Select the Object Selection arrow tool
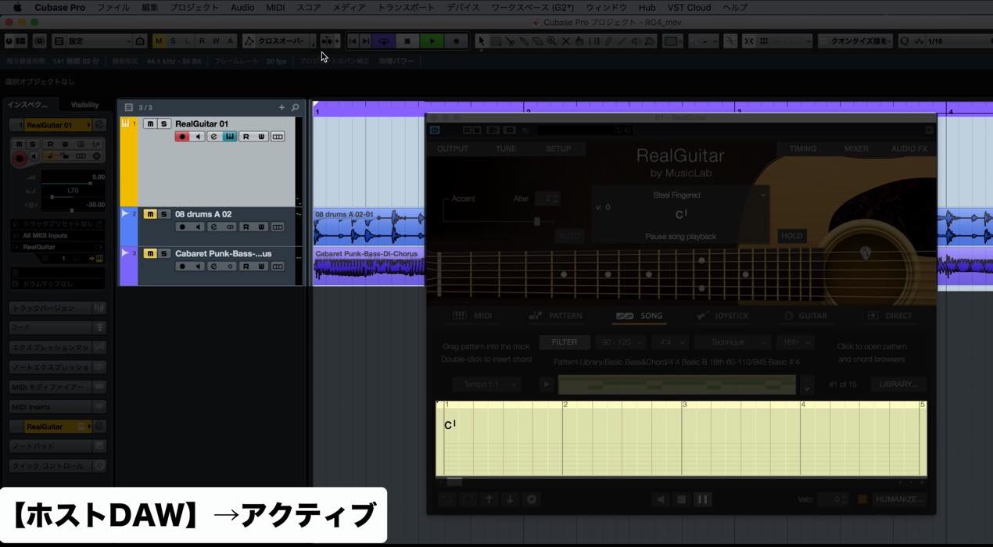 pyautogui.click(x=482, y=41)
